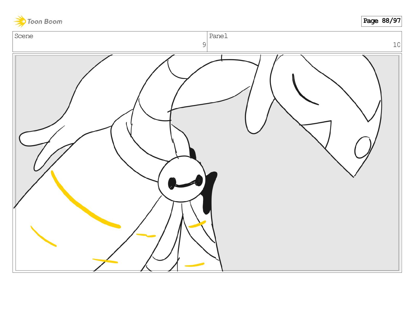Click the Page 88/97 indicator
This screenshot has height=321, width=415.
[381, 21]
